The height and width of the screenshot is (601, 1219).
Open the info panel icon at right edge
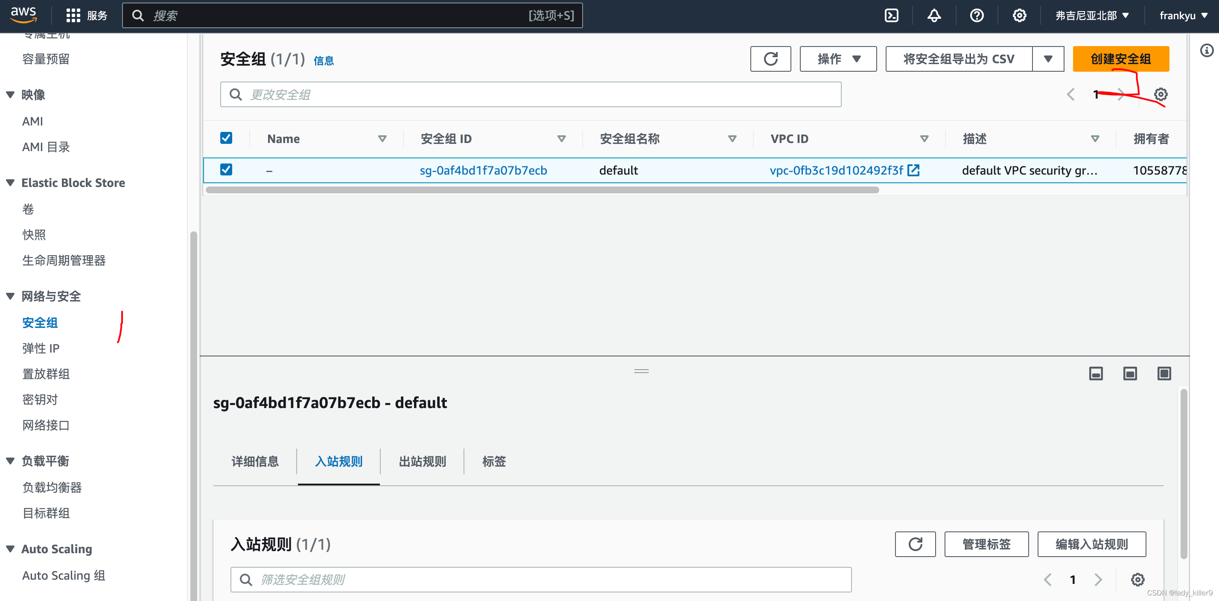tap(1207, 50)
